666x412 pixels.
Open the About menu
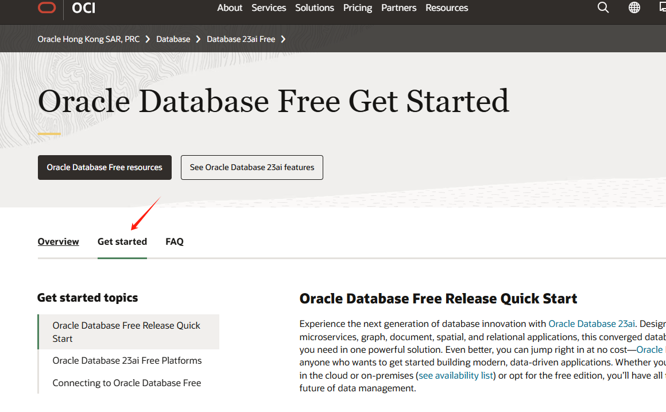[229, 7]
